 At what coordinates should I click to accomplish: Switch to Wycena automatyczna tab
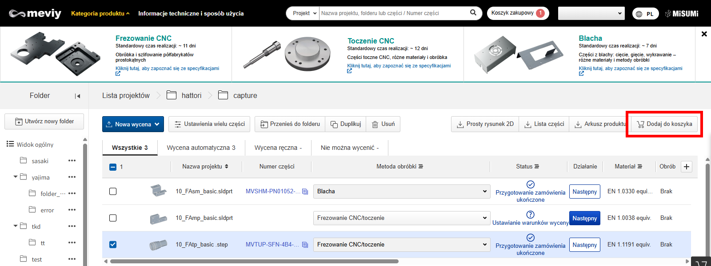pos(201,148)
